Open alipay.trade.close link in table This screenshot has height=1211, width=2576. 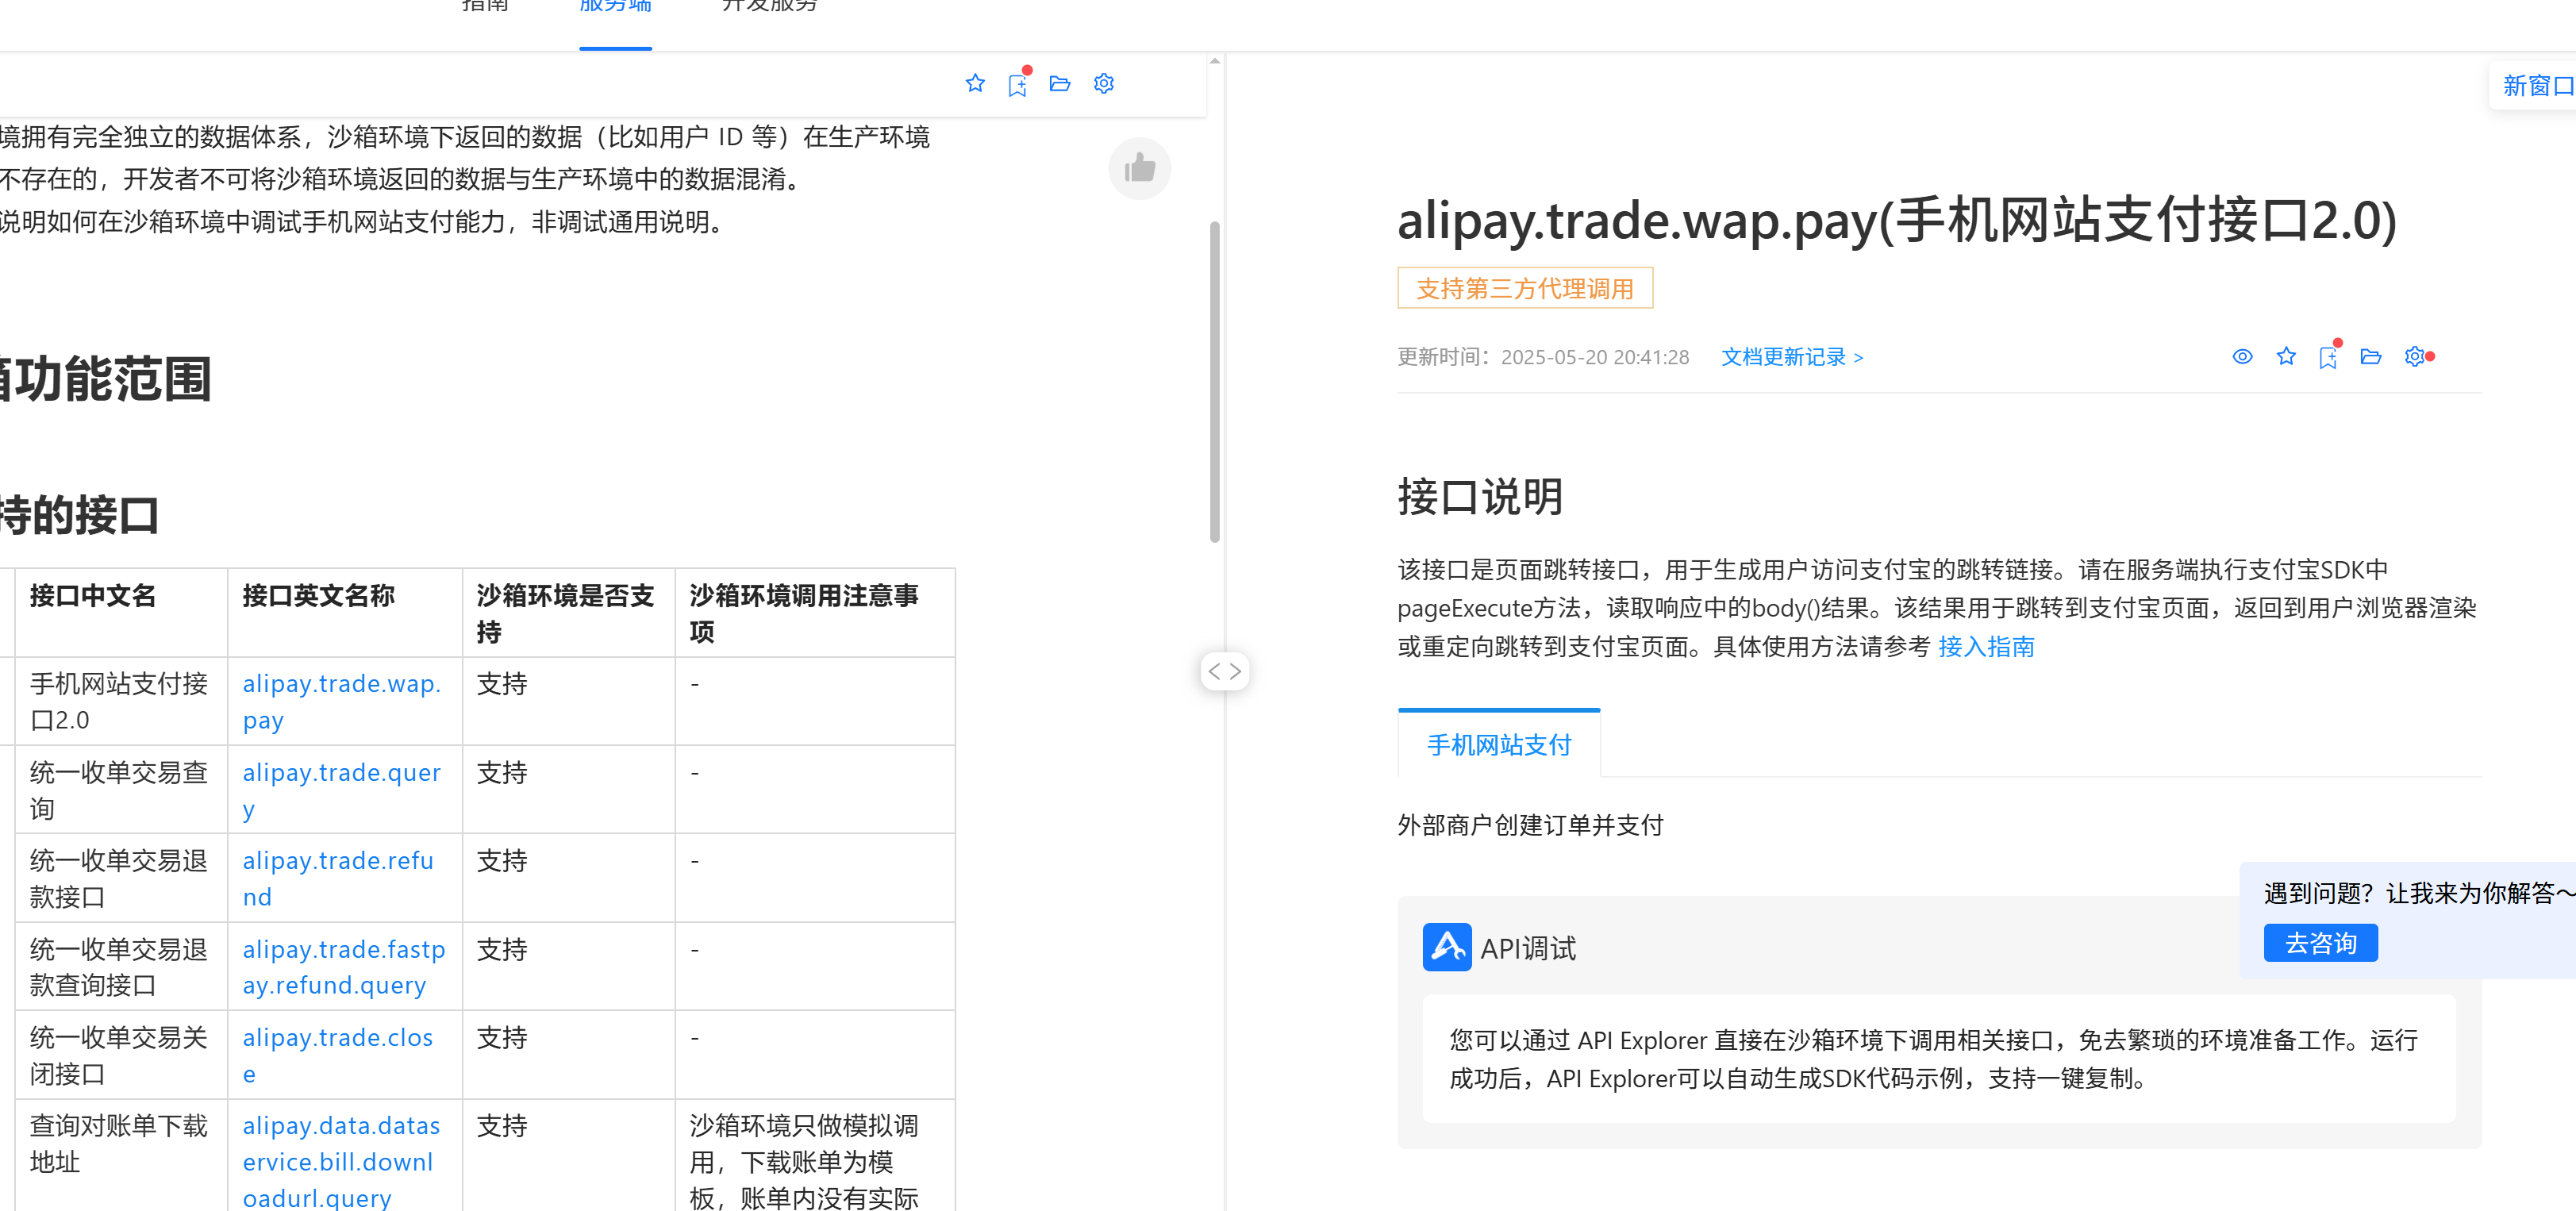click(337, 1056)
